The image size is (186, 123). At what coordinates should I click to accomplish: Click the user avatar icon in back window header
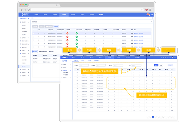click(148, 15)
